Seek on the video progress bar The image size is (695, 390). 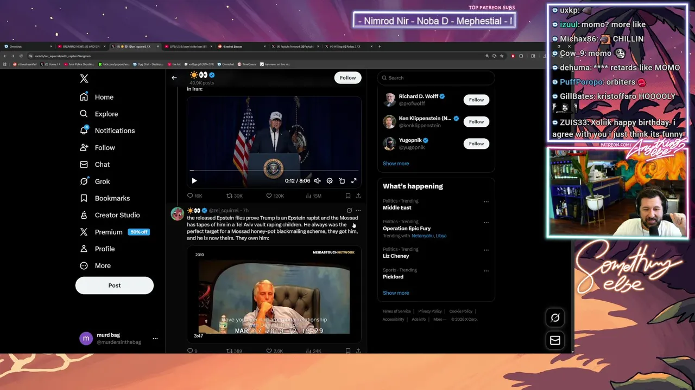(x=274, y=171)
